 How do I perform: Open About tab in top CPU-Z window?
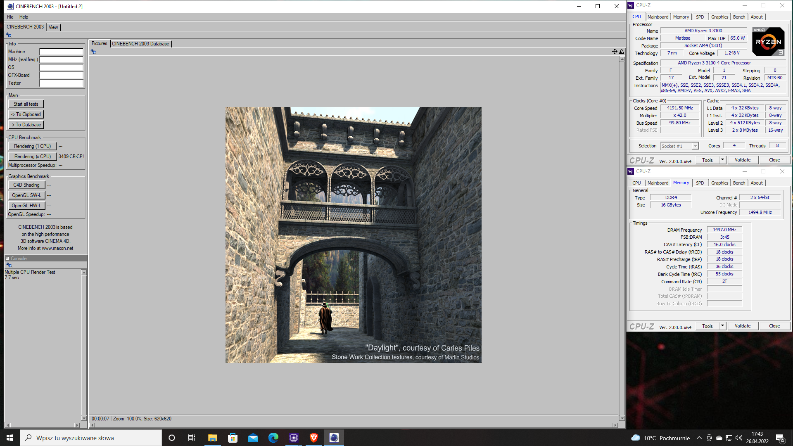click(757, 17)
